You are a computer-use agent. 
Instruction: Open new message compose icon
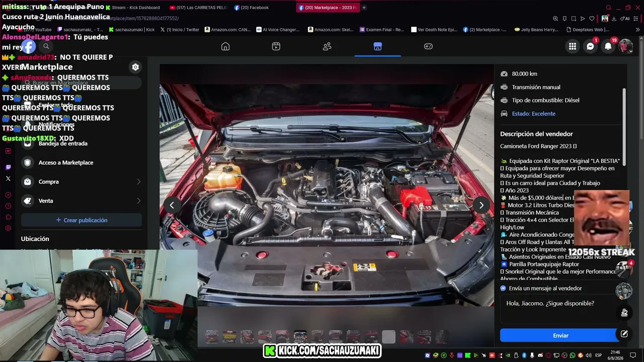click(x=624, y=334)
